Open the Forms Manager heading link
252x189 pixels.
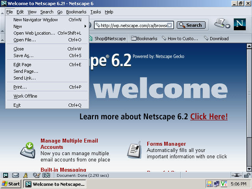click(x=166, y=144)
